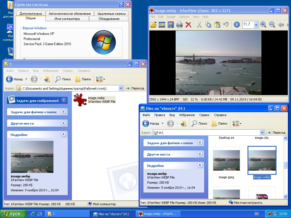The width and height of the screenshot is (291, 218).
Task: Zoom in using the magnifier plus icon
Action: (263, 25)
